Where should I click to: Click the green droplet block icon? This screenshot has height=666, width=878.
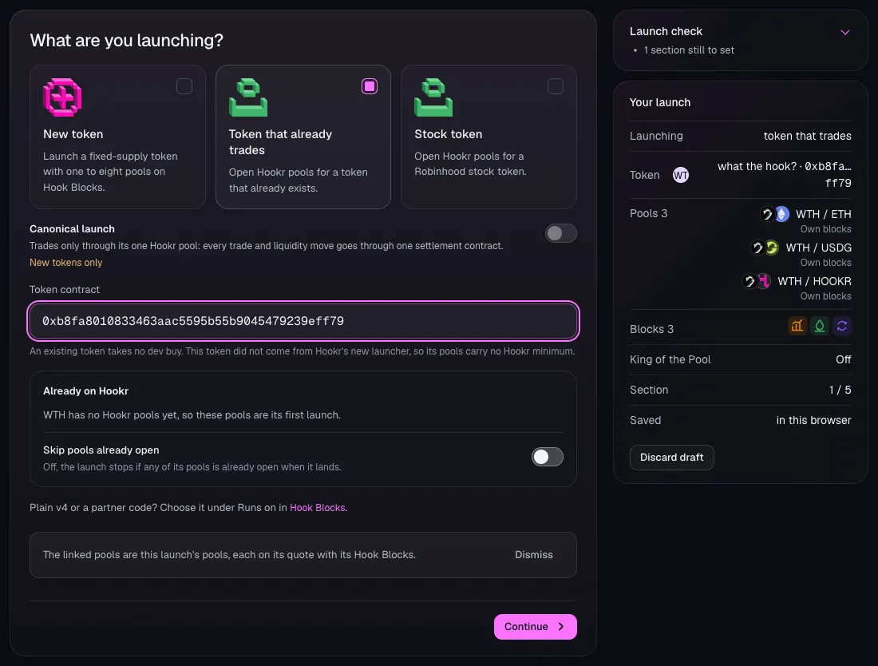click(819, 326)
